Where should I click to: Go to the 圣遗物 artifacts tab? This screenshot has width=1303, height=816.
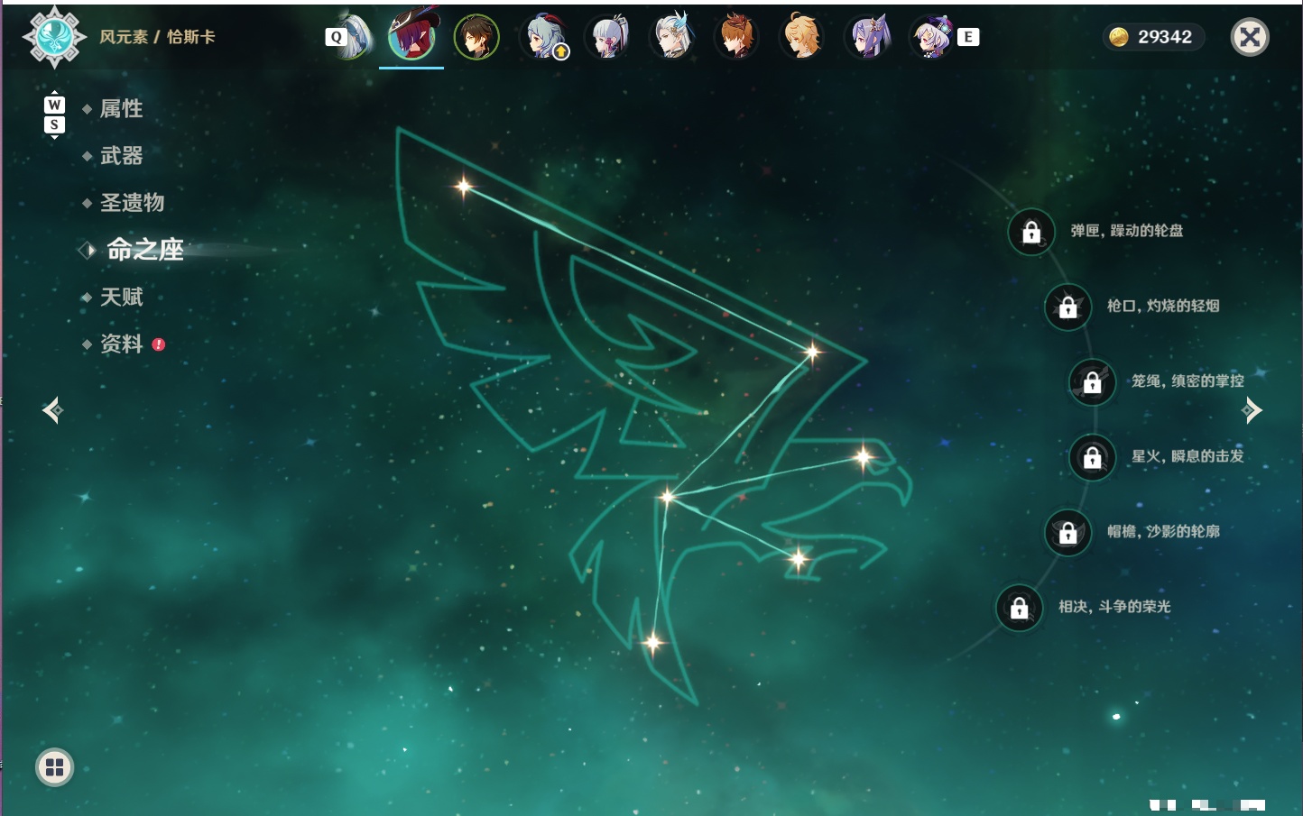[x=132, y=203]
